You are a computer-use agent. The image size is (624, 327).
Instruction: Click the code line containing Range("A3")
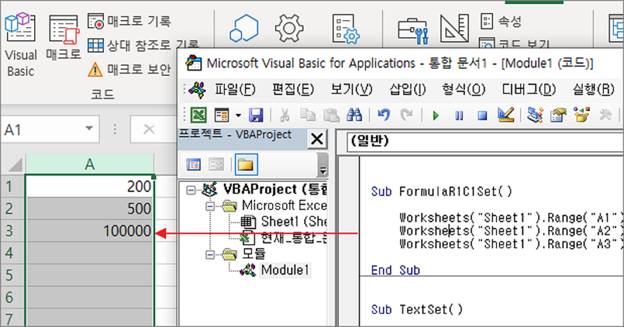point(511,244)
